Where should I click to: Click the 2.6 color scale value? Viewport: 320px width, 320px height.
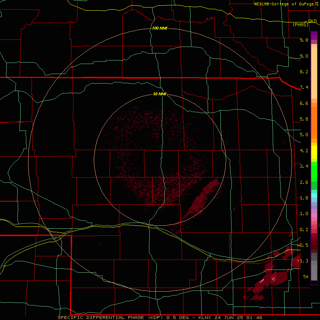click(304, 182)
